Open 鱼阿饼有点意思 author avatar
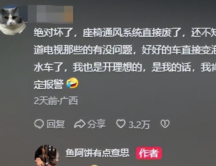 click(47, 156)
